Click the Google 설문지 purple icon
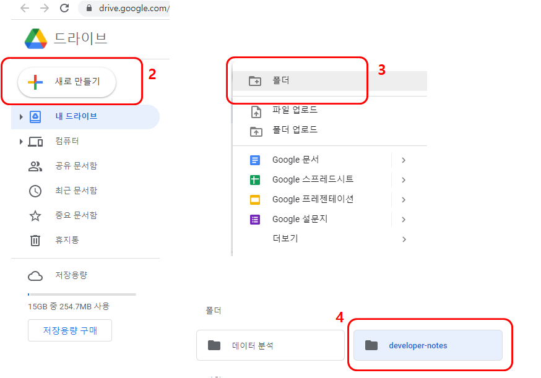The image size is (541, 378). point(255,220)
